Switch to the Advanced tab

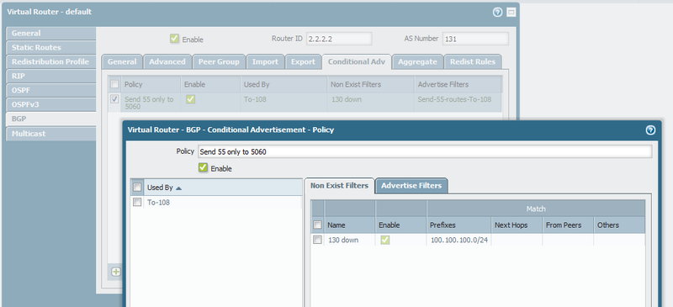[x=167, y=62]
